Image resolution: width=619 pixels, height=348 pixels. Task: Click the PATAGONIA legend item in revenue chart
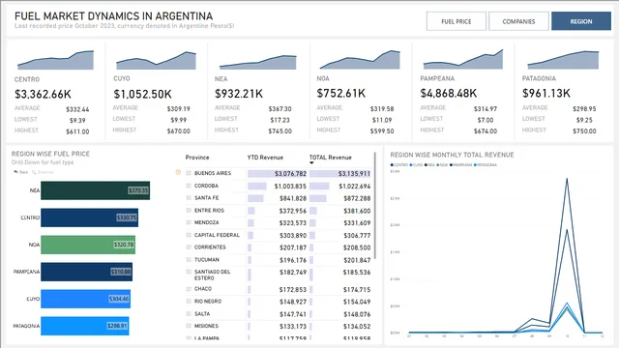[x=486, y=165]
